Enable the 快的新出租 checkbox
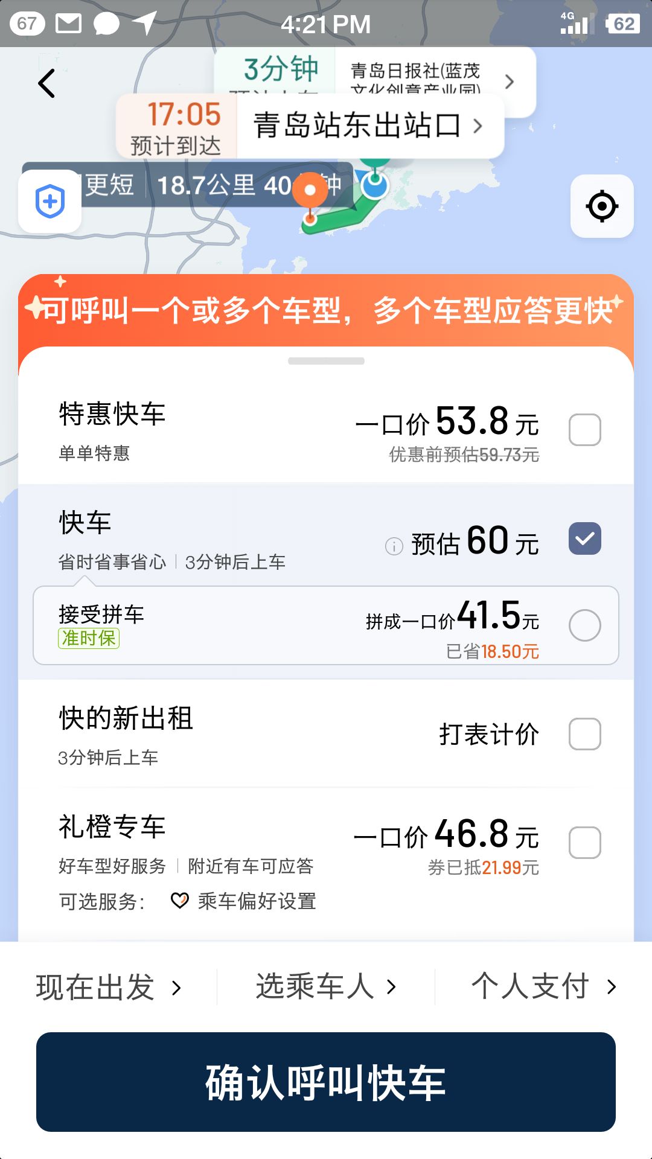The image size is (652, 1159). 584,734
